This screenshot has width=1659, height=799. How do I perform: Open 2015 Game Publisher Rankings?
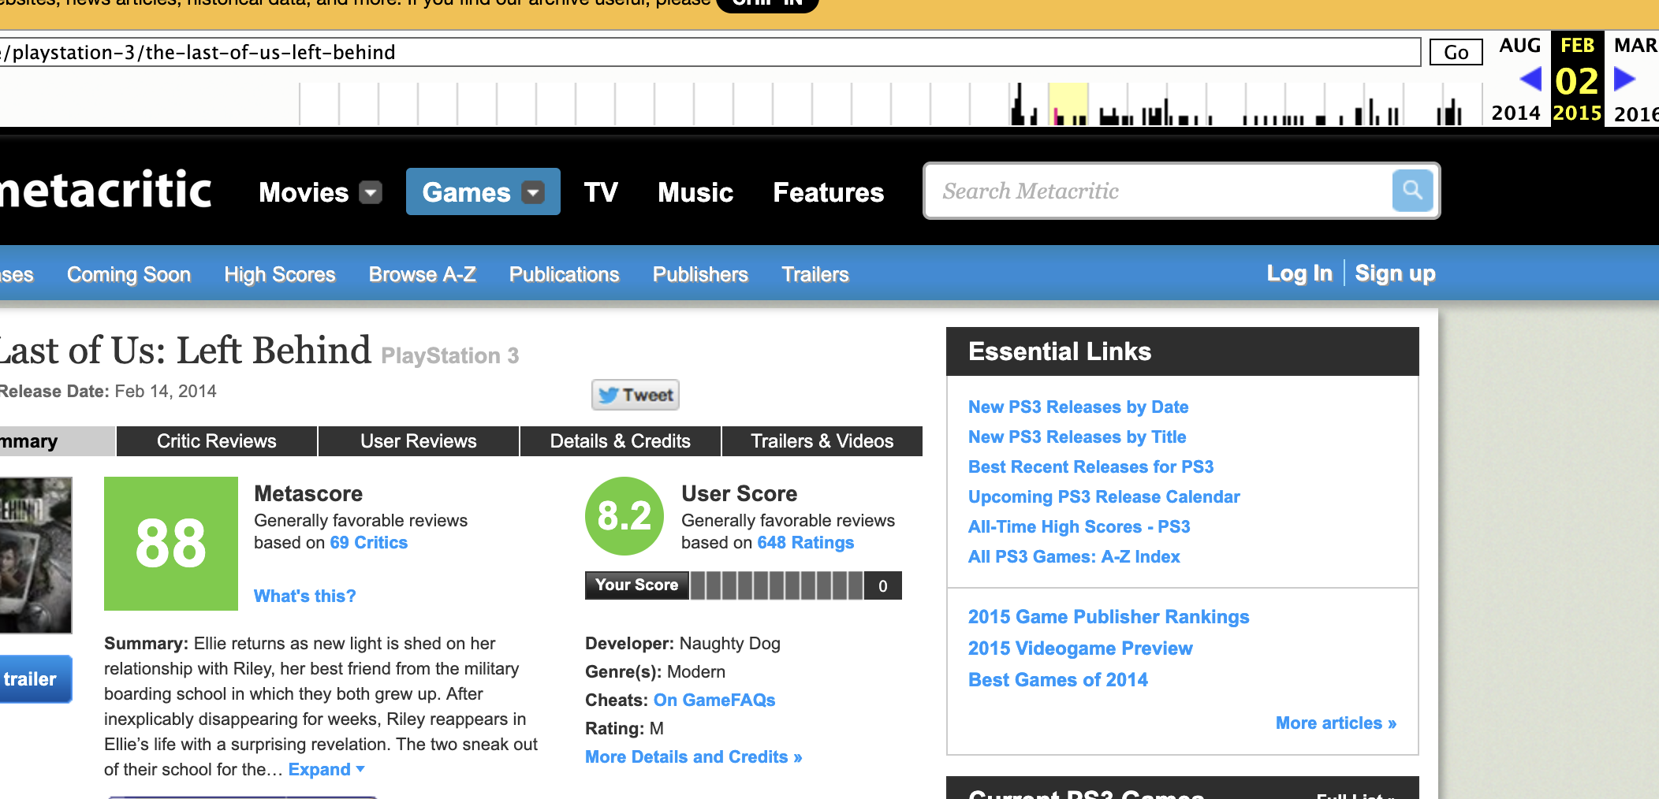coord(1109,617)
